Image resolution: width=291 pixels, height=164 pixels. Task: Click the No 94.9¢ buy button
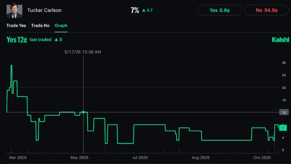(x=267, y=10)
